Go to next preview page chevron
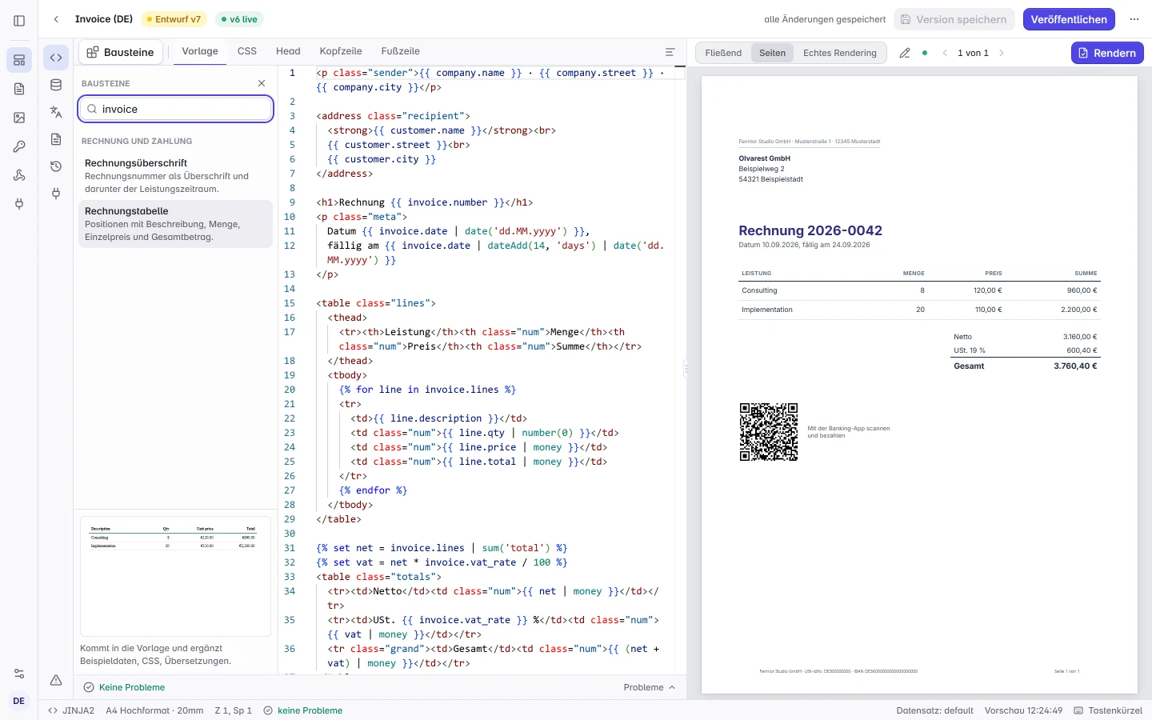 1002,53
